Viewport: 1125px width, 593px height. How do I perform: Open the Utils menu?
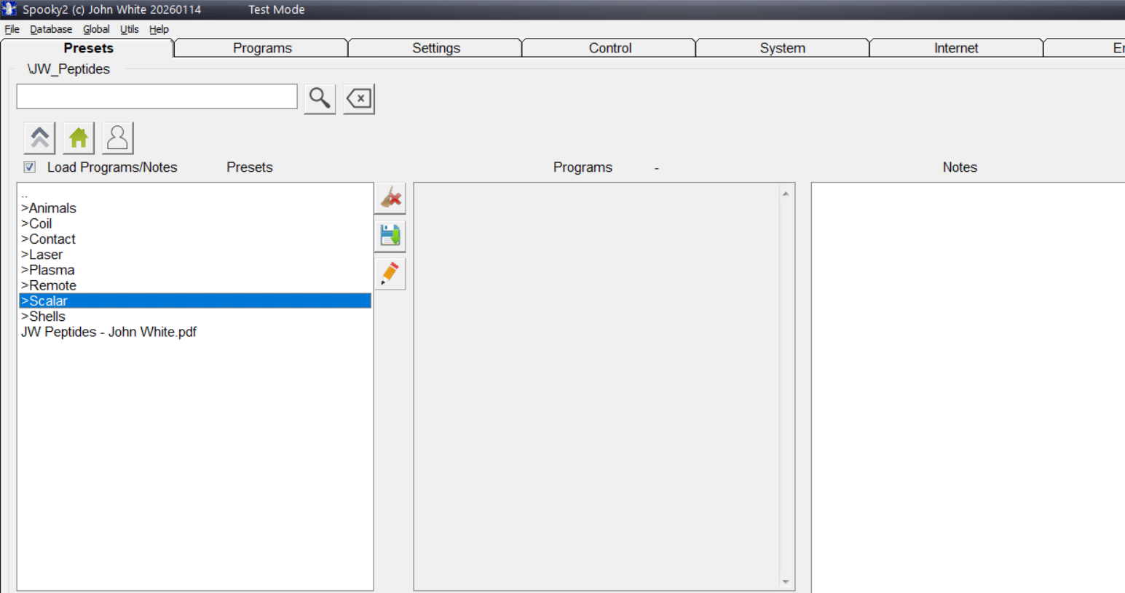tap(129, 29)
